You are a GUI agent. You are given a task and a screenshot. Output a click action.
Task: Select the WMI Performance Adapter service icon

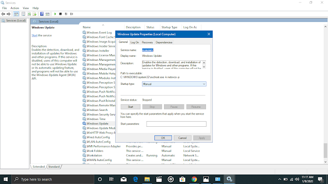tap(84, 146)
